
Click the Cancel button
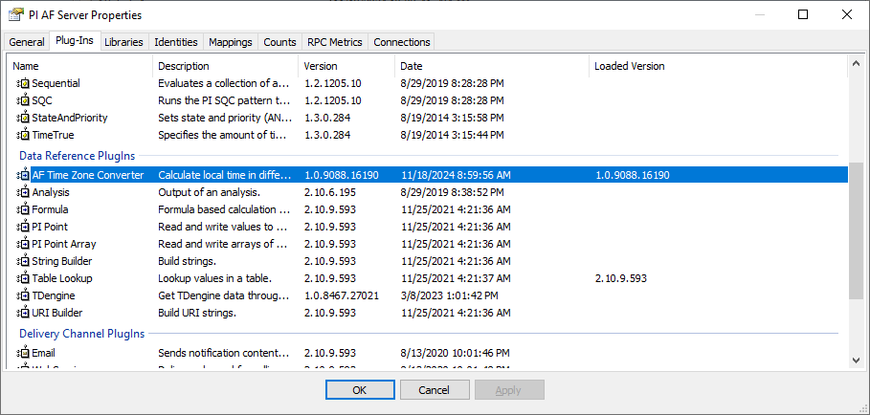click(435, 390)
